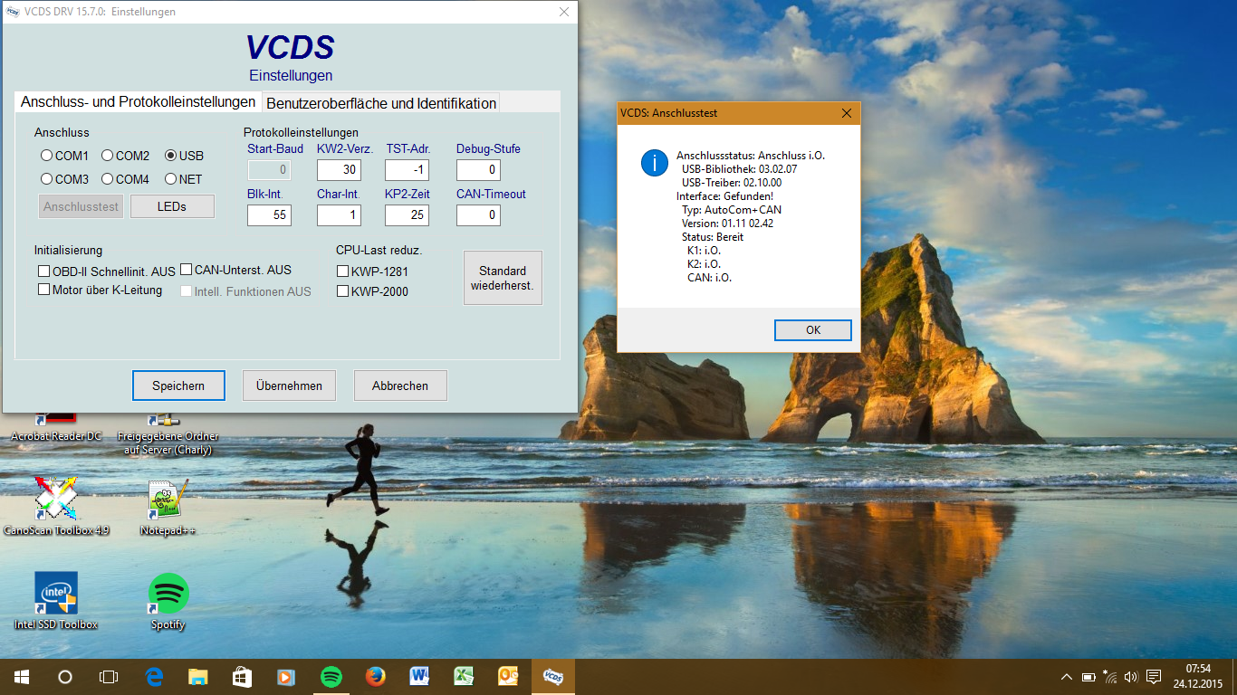Open Intel SSD Toolbox desktop shortcut
This screenshot has height=695, width=1237.
click(x=56, y=594)
